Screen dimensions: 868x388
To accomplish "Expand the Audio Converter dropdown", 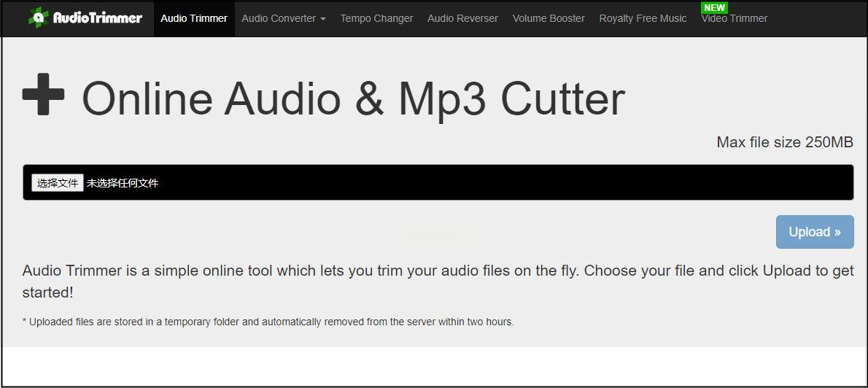I will pyautogui.click(x=284, y=18).
